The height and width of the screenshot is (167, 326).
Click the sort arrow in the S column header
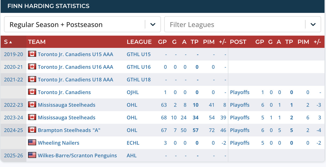coord(11,42)
